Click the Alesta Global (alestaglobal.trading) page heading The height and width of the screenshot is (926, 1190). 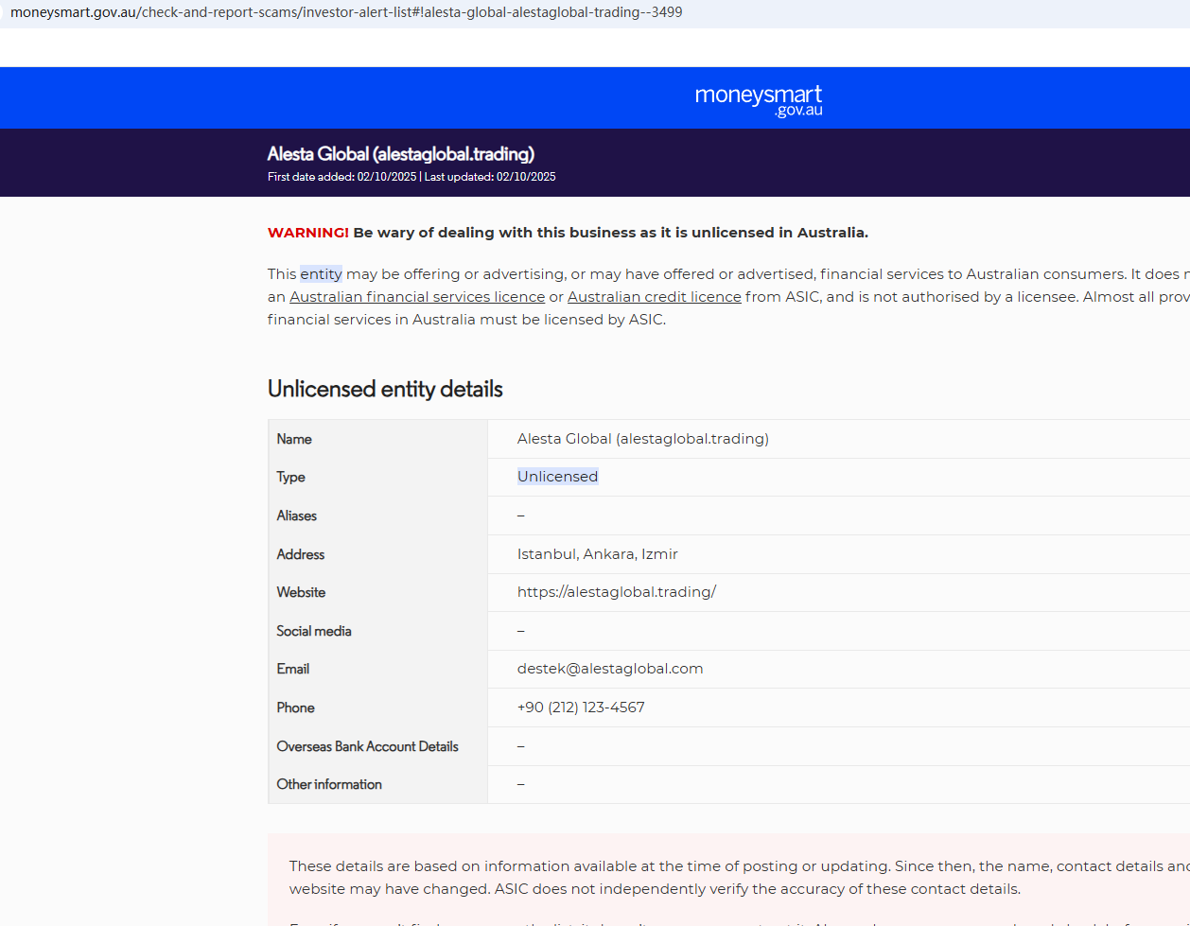click(x=401, y=154)
